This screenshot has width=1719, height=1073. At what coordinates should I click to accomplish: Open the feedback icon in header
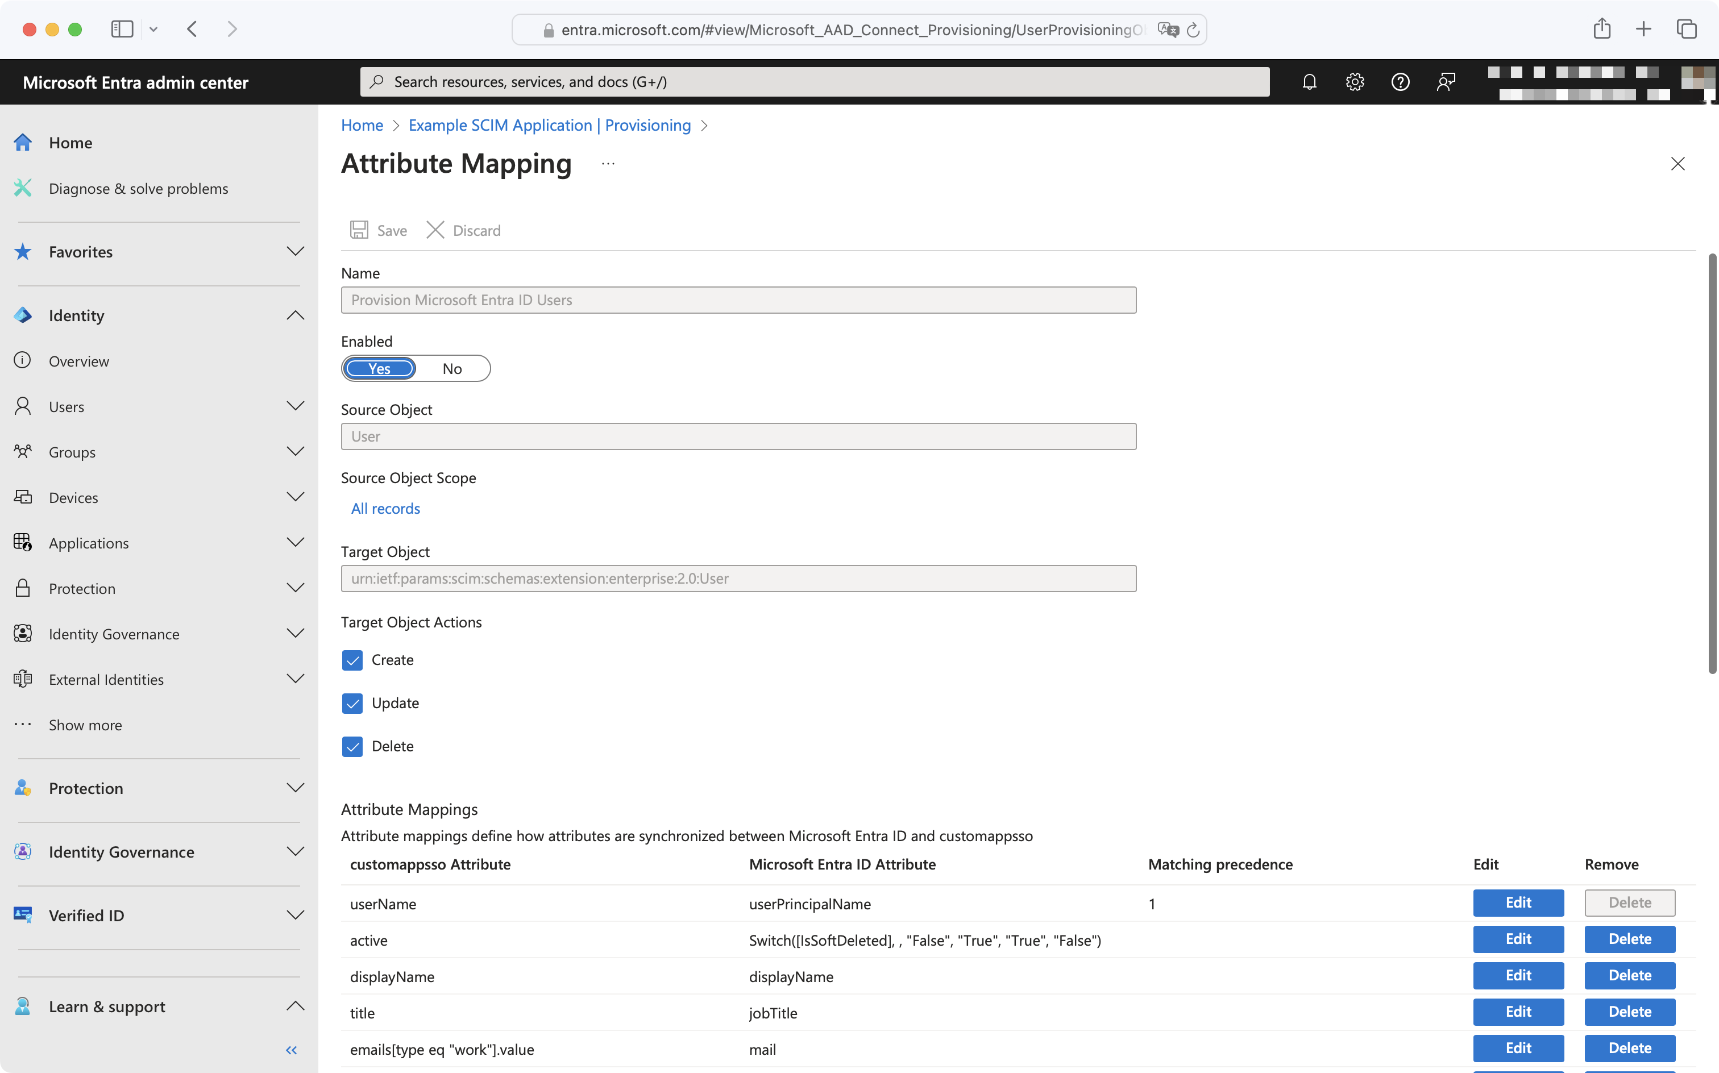1446,82
